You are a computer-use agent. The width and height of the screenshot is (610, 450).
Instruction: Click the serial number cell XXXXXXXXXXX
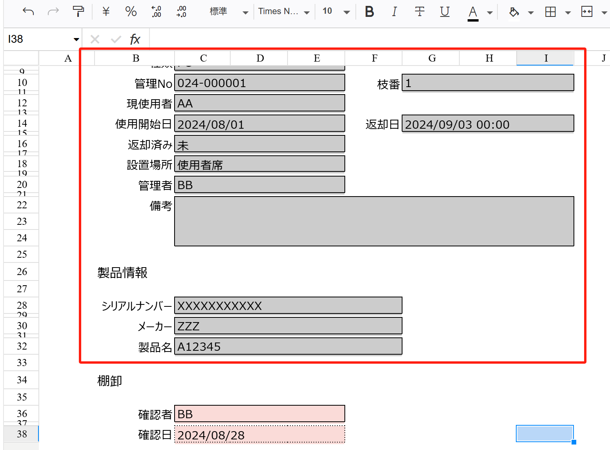(288, 306)
